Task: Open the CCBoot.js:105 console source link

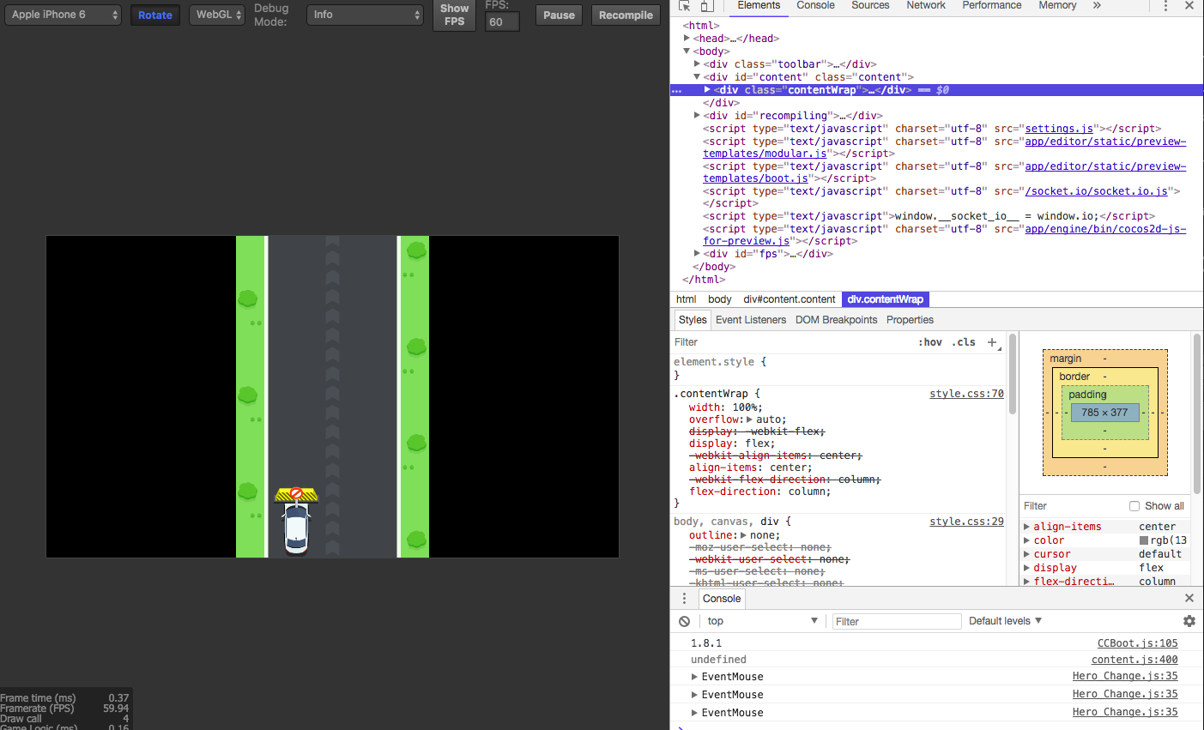Action: 1137,643
